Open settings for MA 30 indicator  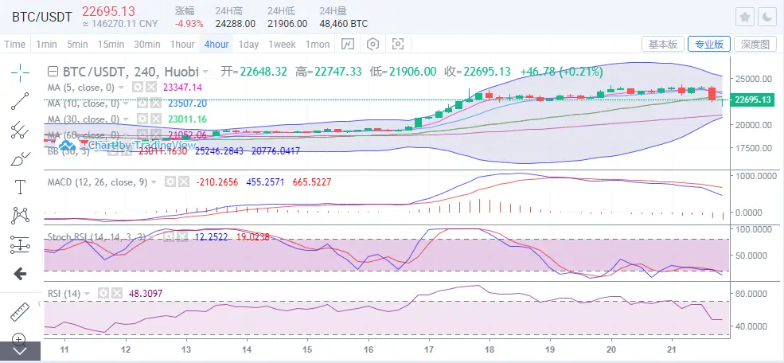point(142,119)
